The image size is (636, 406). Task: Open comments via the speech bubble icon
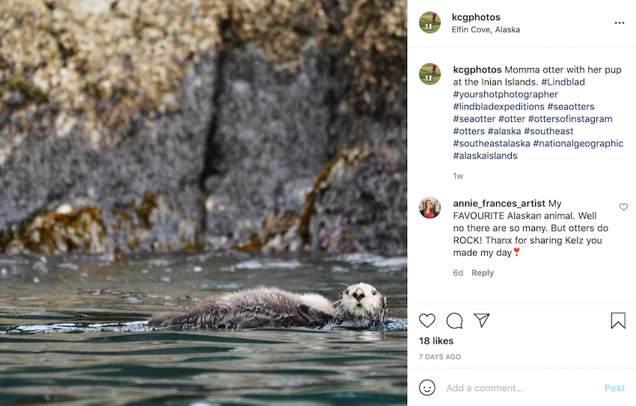(x=454, y=321)
